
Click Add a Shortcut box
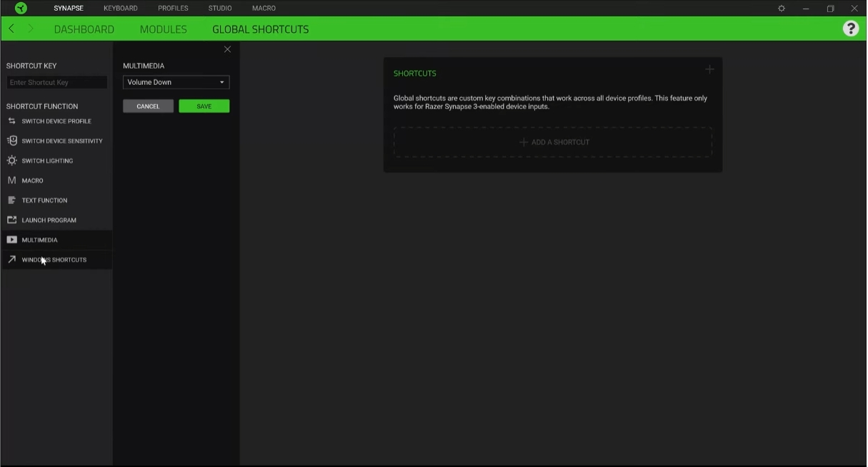[553, 142]
